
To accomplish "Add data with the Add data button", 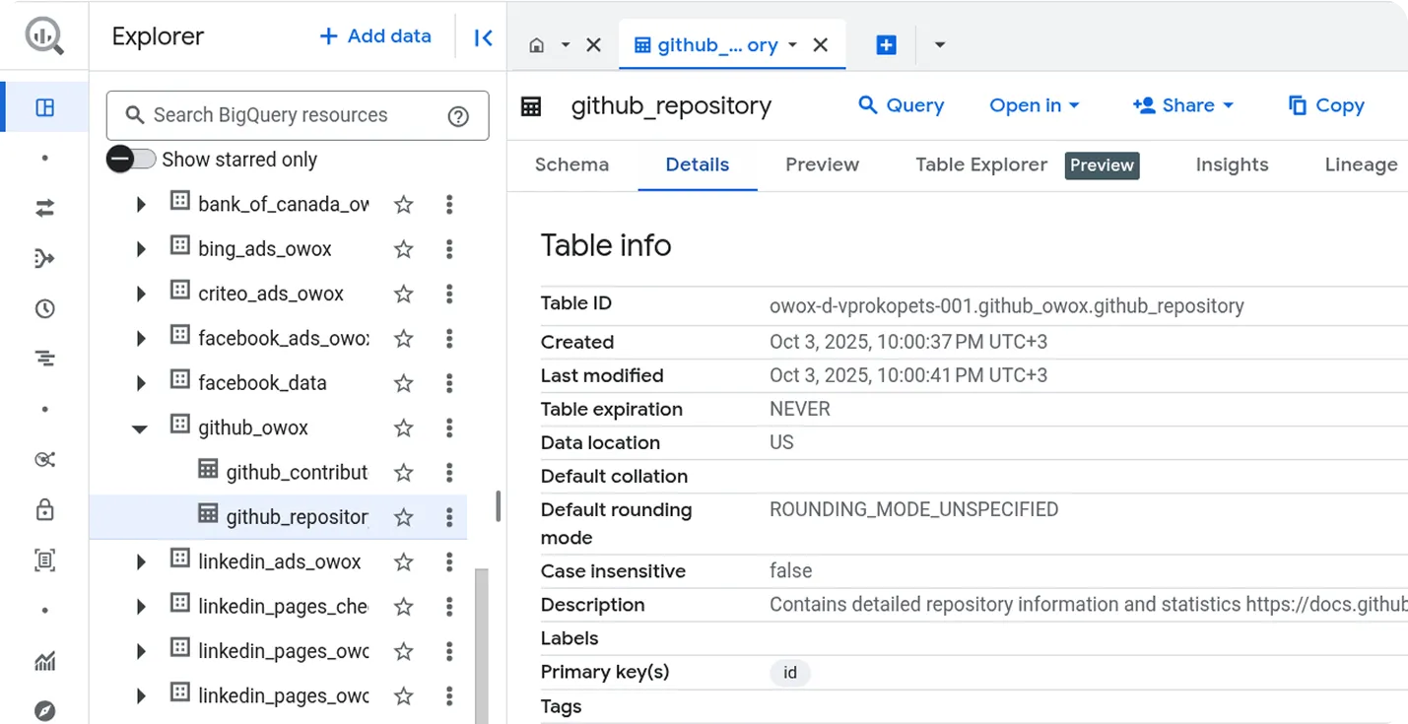I will (374, 35).
